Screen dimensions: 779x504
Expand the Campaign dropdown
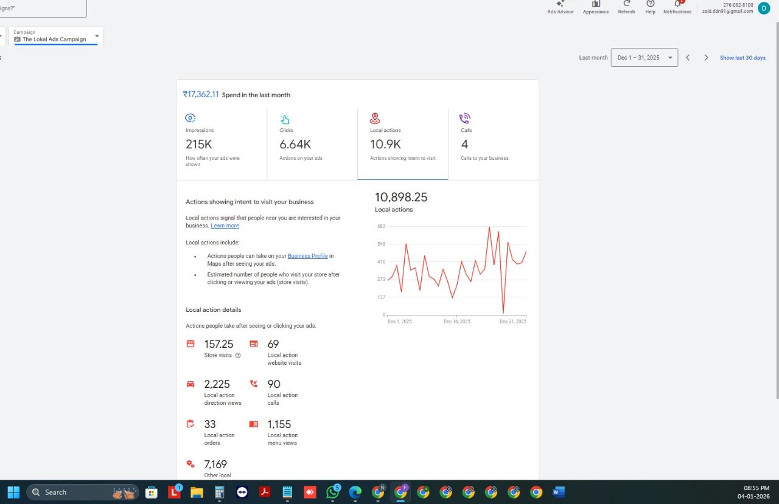coord(56,36)
